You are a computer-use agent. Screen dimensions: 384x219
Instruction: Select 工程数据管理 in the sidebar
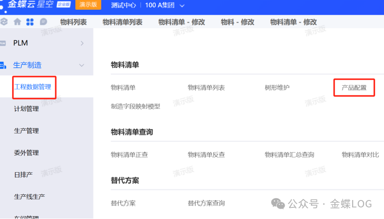click(33, 87)
